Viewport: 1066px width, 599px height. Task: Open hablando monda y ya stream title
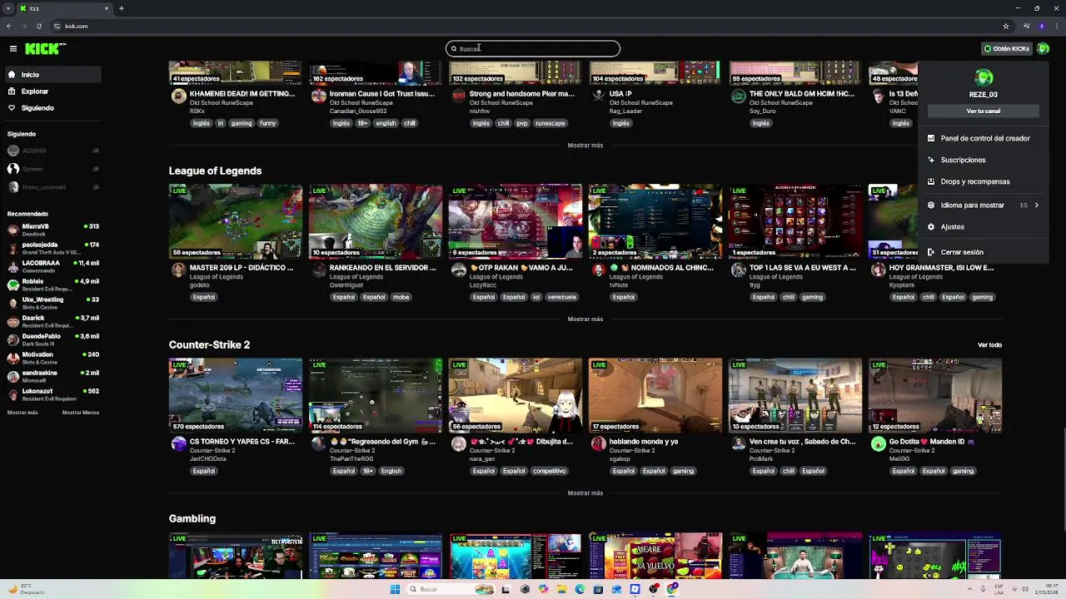643,442
